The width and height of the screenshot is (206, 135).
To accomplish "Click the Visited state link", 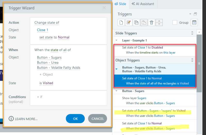I will click(48, 83).
